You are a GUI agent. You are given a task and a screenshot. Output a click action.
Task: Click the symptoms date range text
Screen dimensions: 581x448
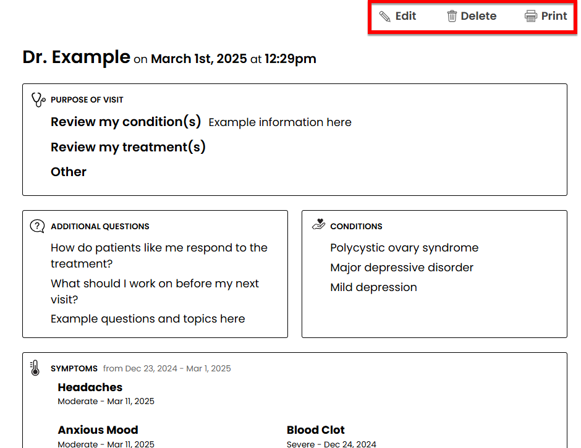point(167,368)
